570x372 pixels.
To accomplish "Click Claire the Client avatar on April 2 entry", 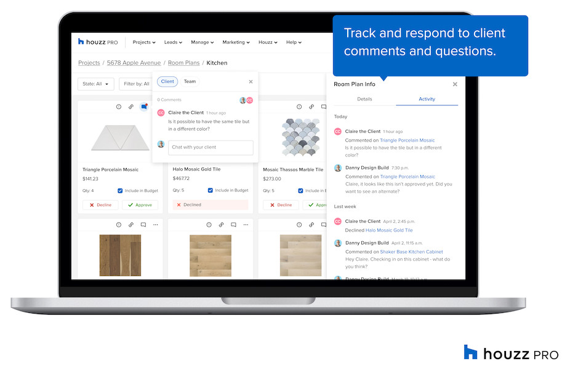I will (x=338, y=221).
